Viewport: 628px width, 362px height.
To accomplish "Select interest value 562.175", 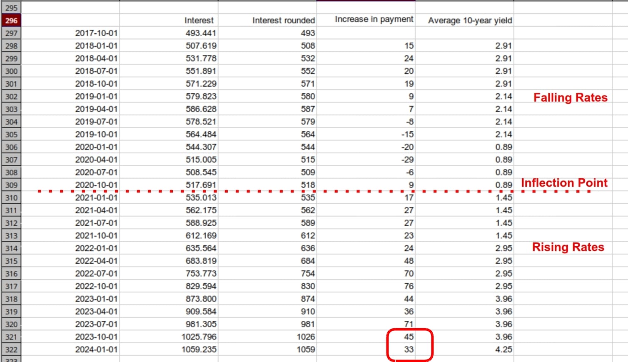I will [169, 210].
